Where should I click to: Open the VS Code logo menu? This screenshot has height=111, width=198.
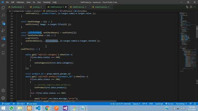(x=2, y=2)
